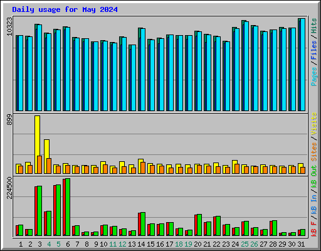Click day label 31 on the x-axis
The image size is (321, 251).
click(301, 244)
